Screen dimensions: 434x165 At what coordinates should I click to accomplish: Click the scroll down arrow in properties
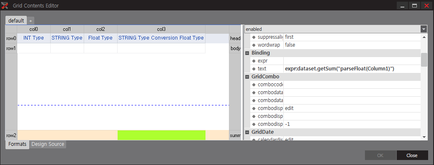(x=424, y=137)
